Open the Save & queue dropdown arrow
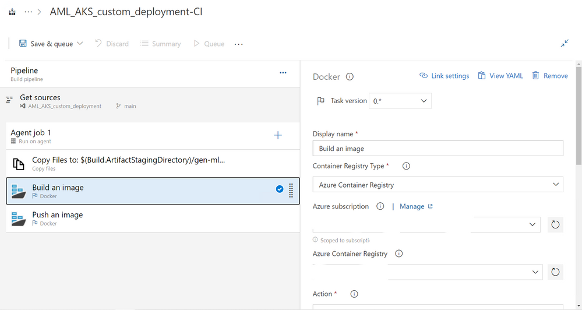The height and width of the screenshot is (310, 582). (80, 44)
